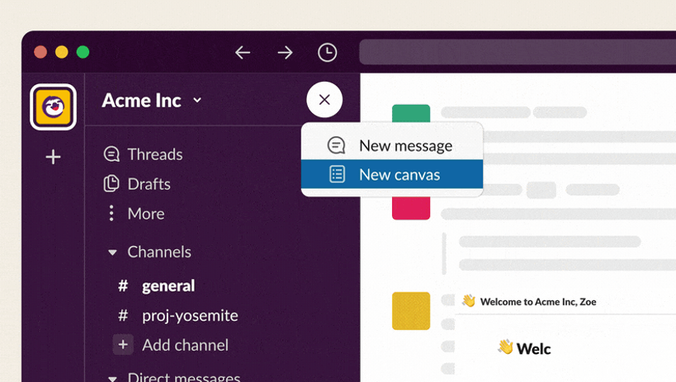676x382 pixels.
Task: Click Add channel button
Action: (x=184, y=345)
